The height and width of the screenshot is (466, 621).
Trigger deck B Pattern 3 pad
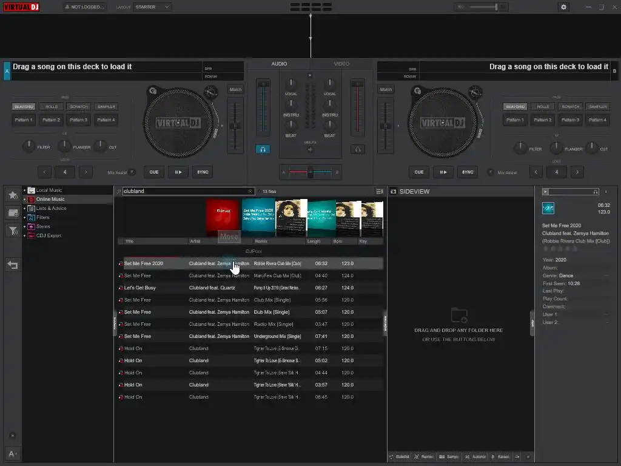pos(570,120)
